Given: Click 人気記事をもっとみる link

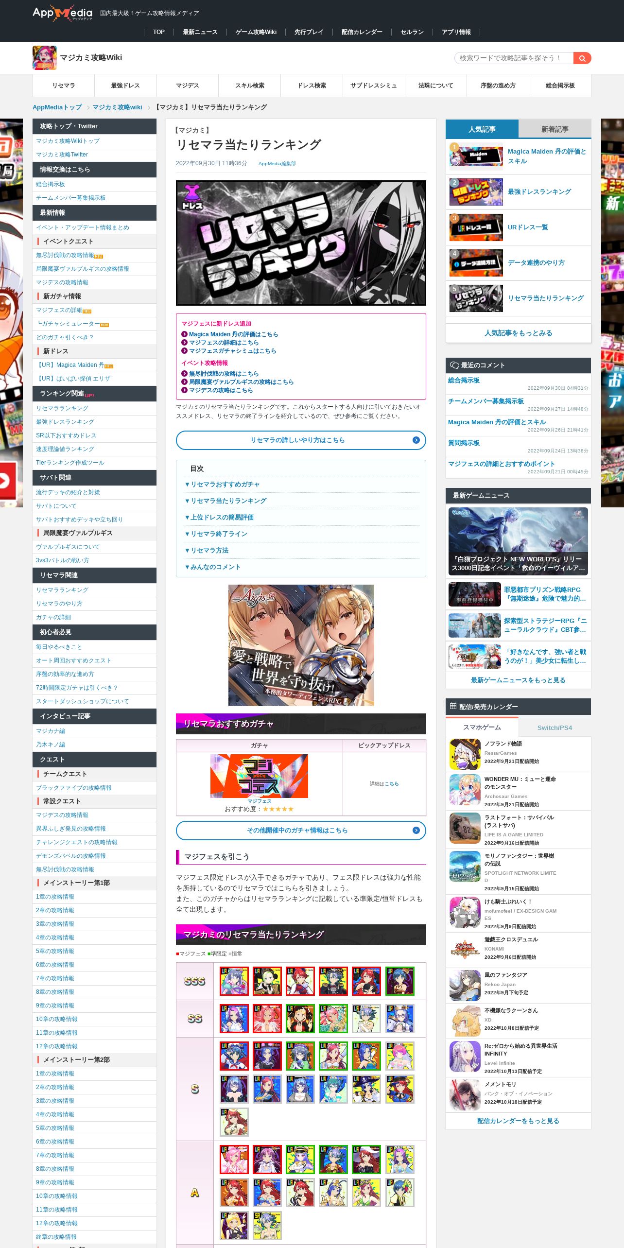Looking at the screenshot, I should [518, 333].
